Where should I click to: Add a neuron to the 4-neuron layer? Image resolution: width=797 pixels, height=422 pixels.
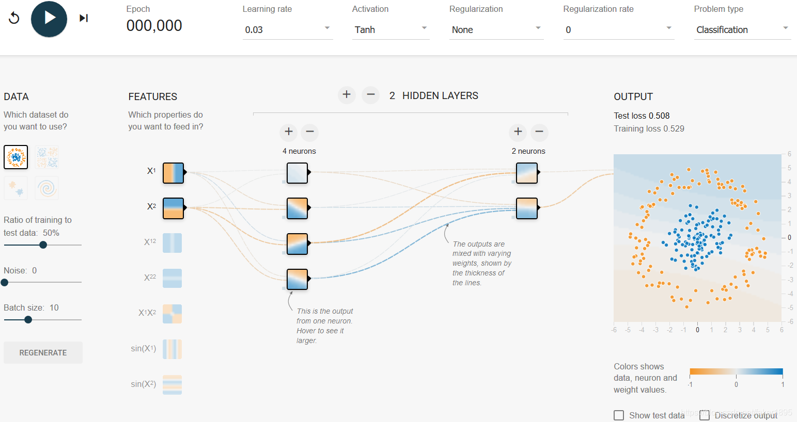point(289,132)
